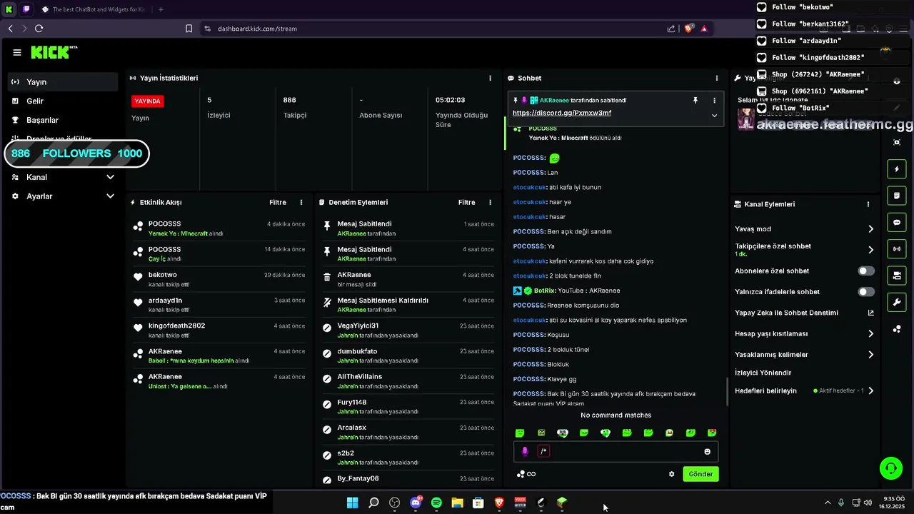Click the POCOSSS Yemek Ye activity entry
The image size is (914, 514).
coord(220,228)
